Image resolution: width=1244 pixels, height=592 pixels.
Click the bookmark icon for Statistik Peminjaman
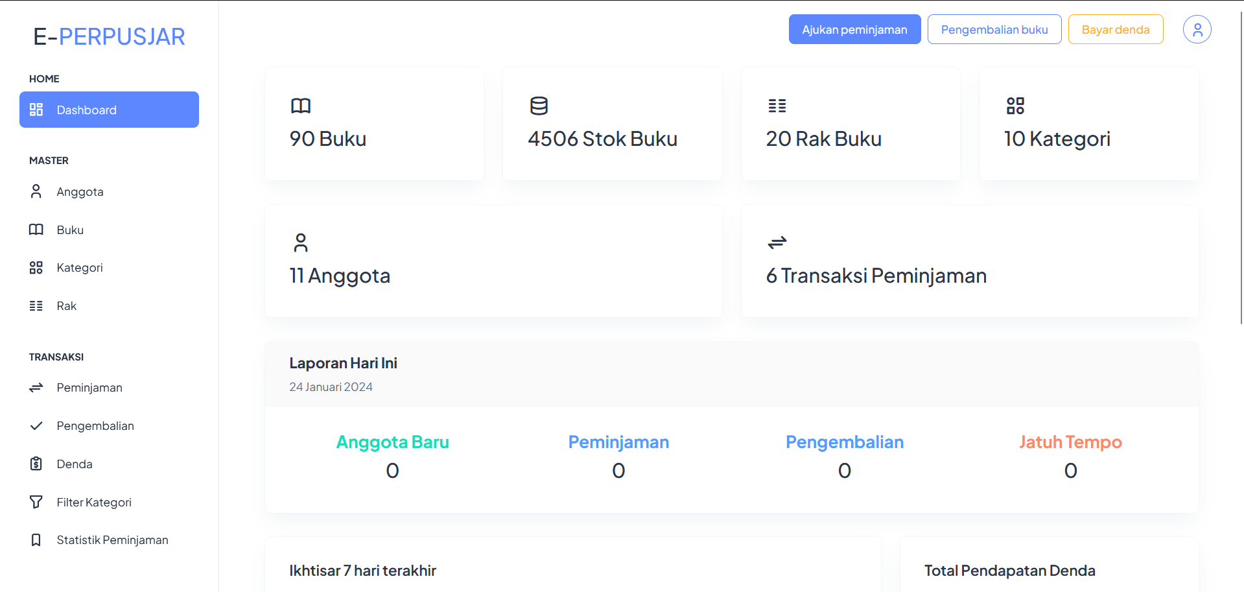[x=36, y=540]
